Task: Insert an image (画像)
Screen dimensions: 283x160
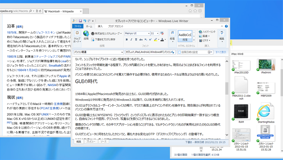Action: pos(204,36)
